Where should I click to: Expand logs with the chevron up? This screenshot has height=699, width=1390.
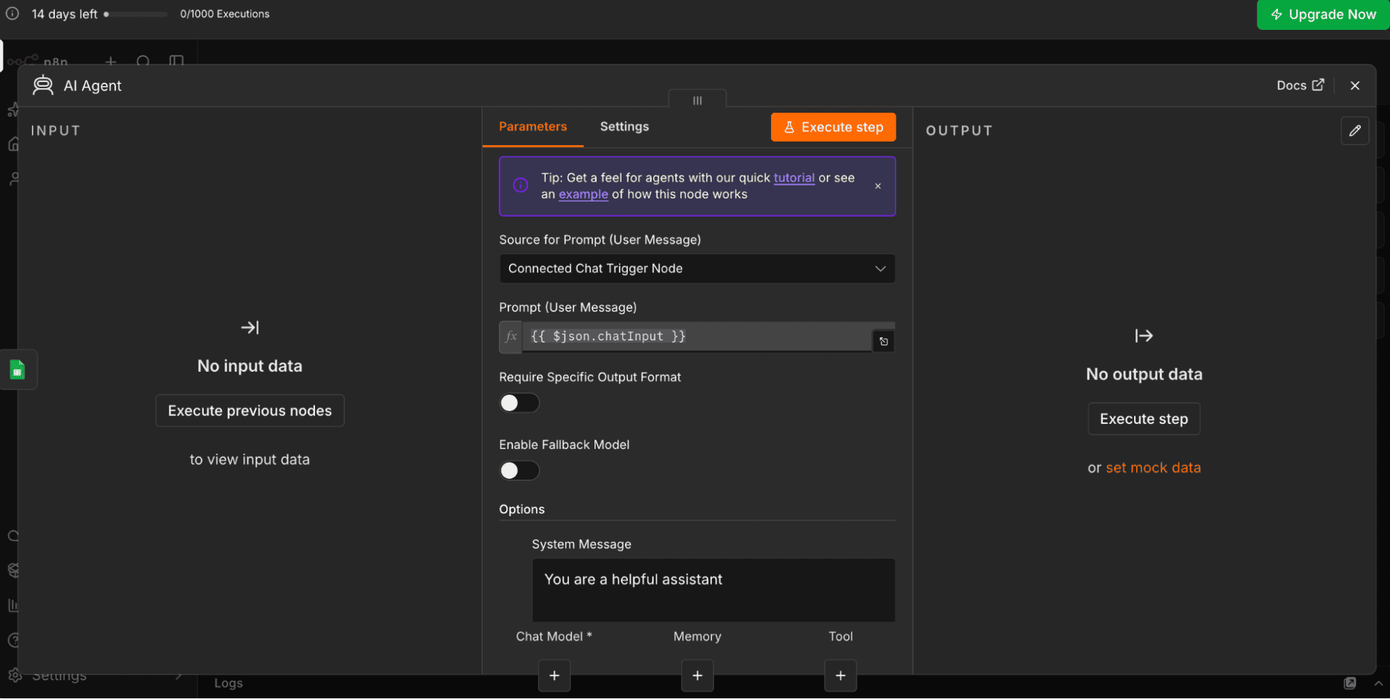(1378, 683)
